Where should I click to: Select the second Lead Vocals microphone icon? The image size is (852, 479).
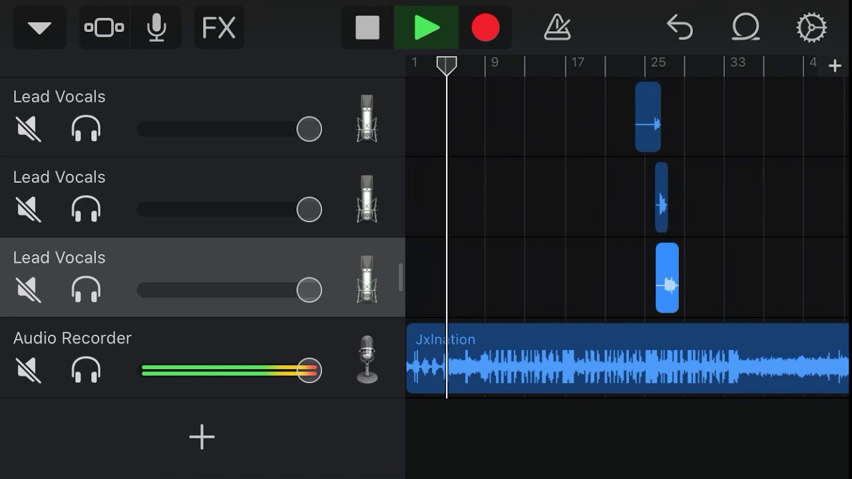(367, 198)
